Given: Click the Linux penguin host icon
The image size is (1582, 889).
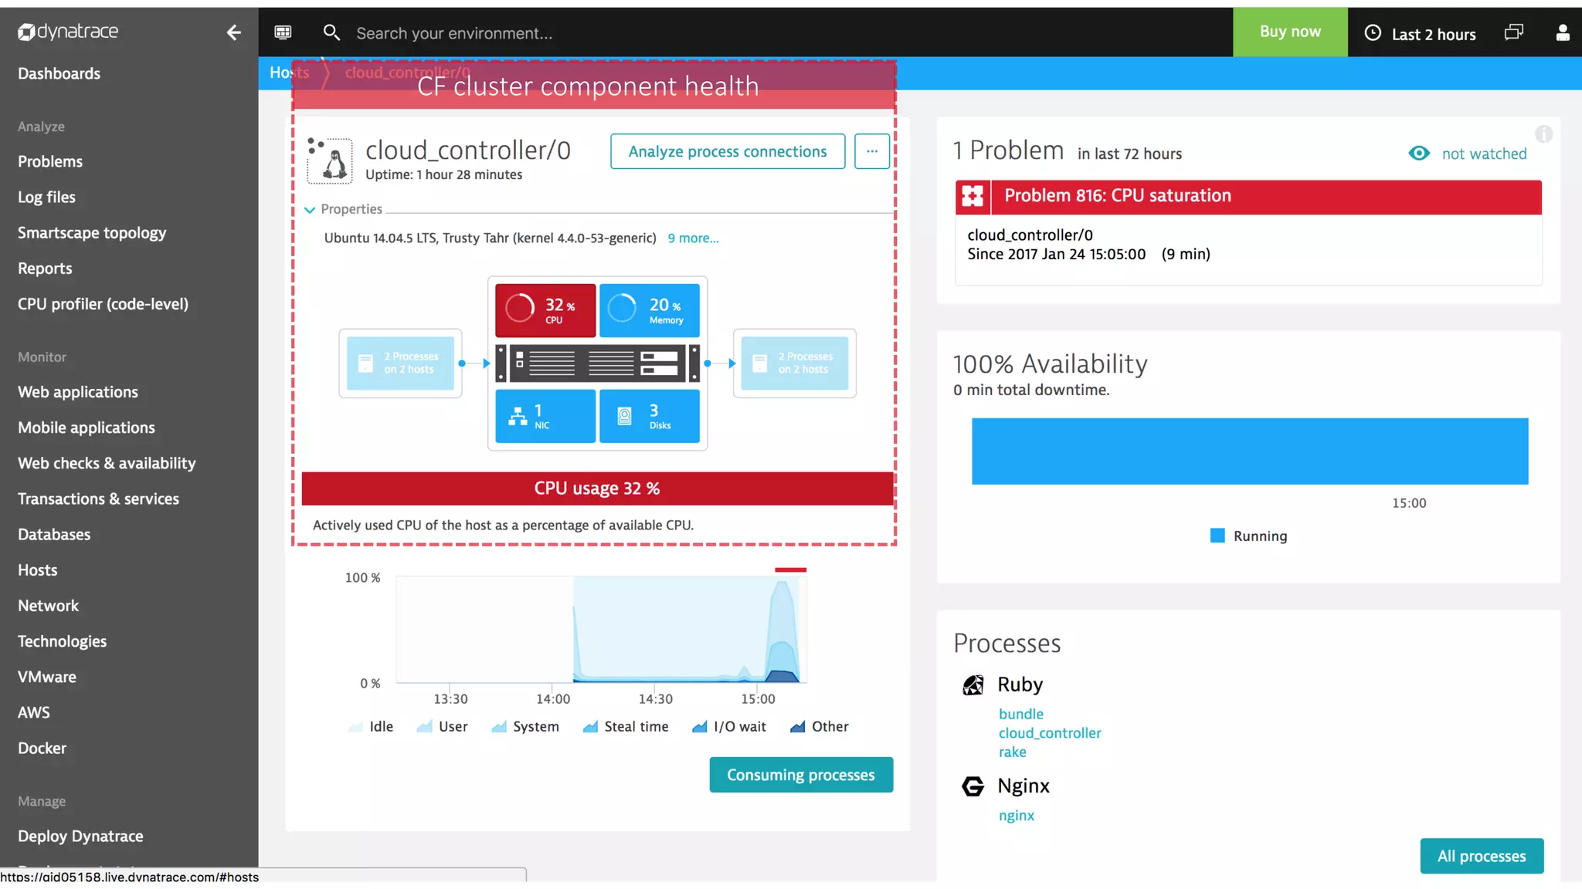Looking at the screenshot, I should pyautogui.click(x=330, y=160).
